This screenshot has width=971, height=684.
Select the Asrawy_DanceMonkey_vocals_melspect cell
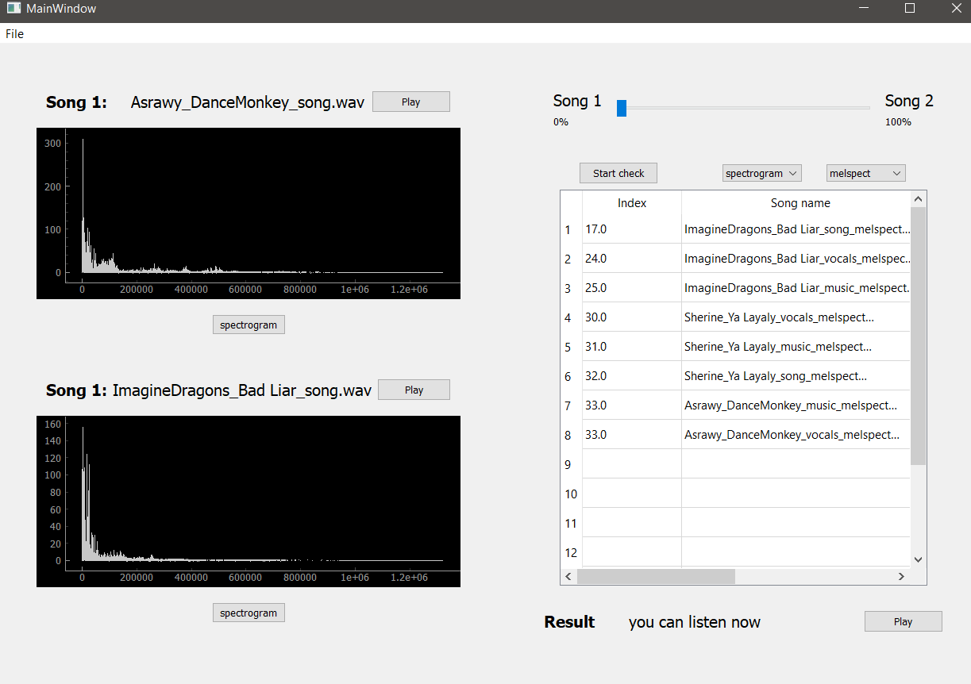tap(796, 435)
